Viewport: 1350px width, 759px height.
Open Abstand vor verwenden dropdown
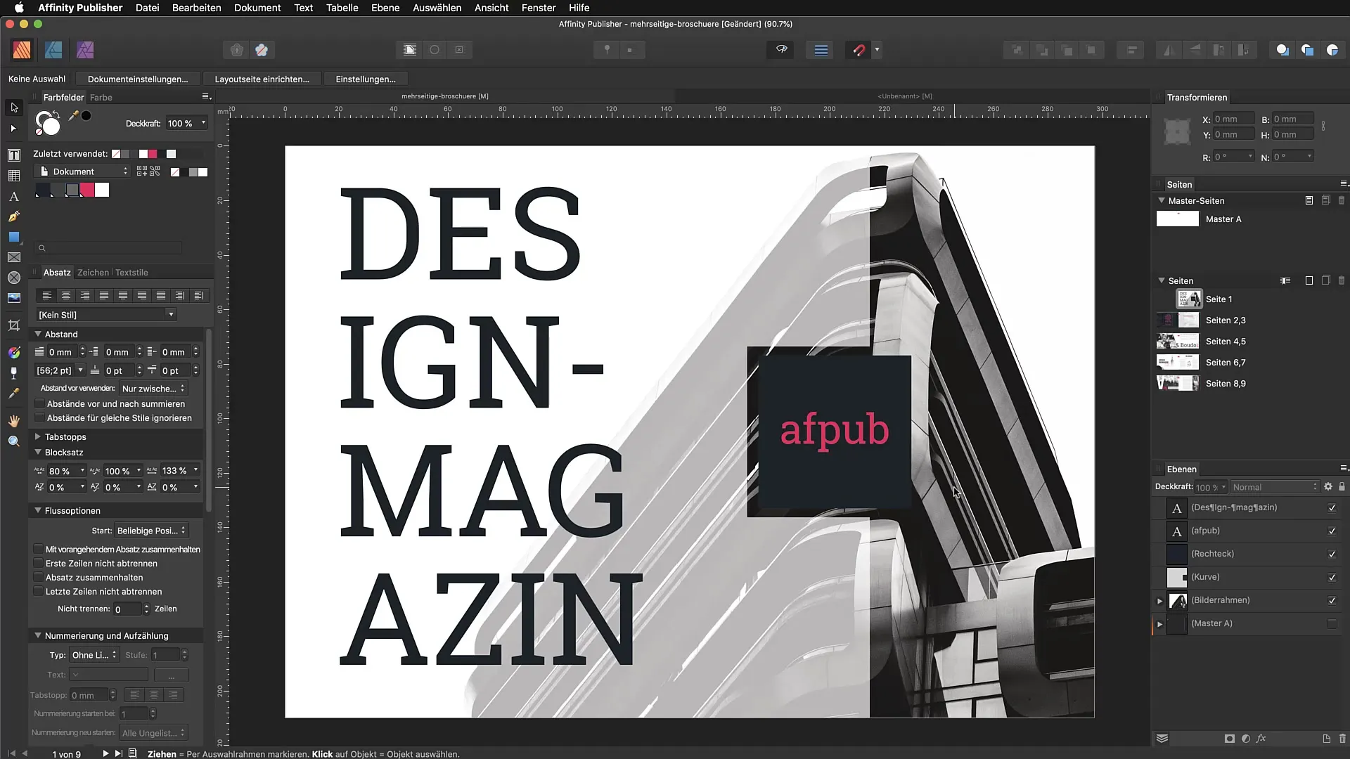153,389
